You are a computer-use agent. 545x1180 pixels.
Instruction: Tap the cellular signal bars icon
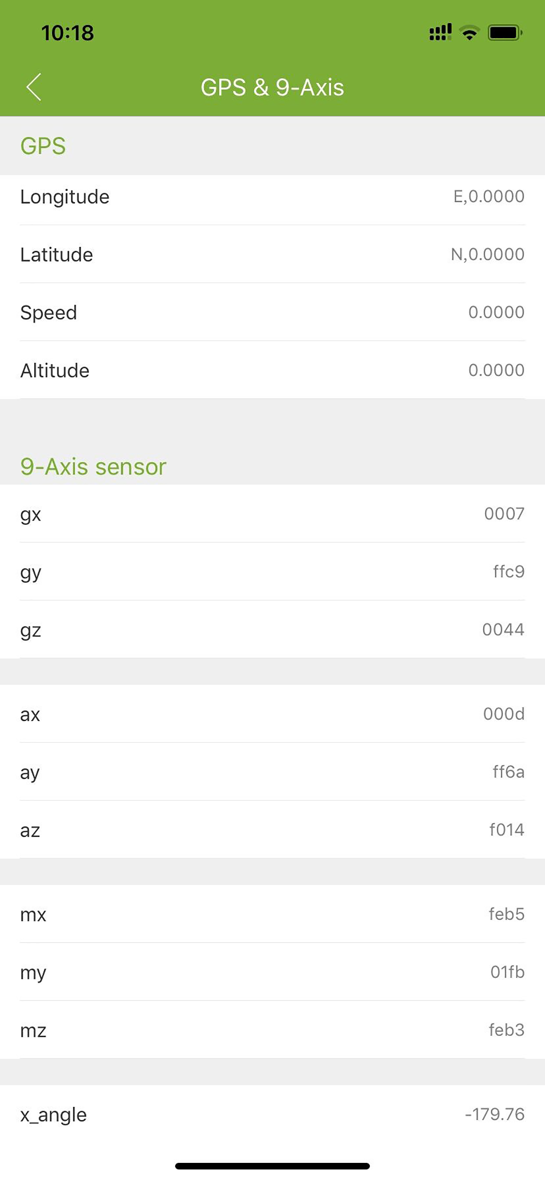tap(440, 32)
